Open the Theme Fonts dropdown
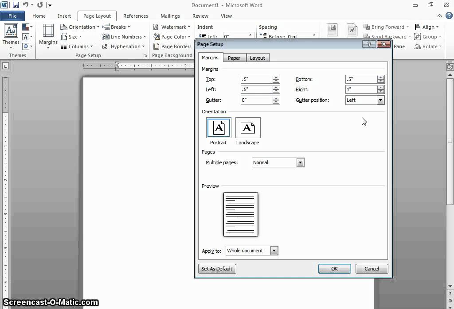The width and height of the screenshot is (454, 309). 27,37
